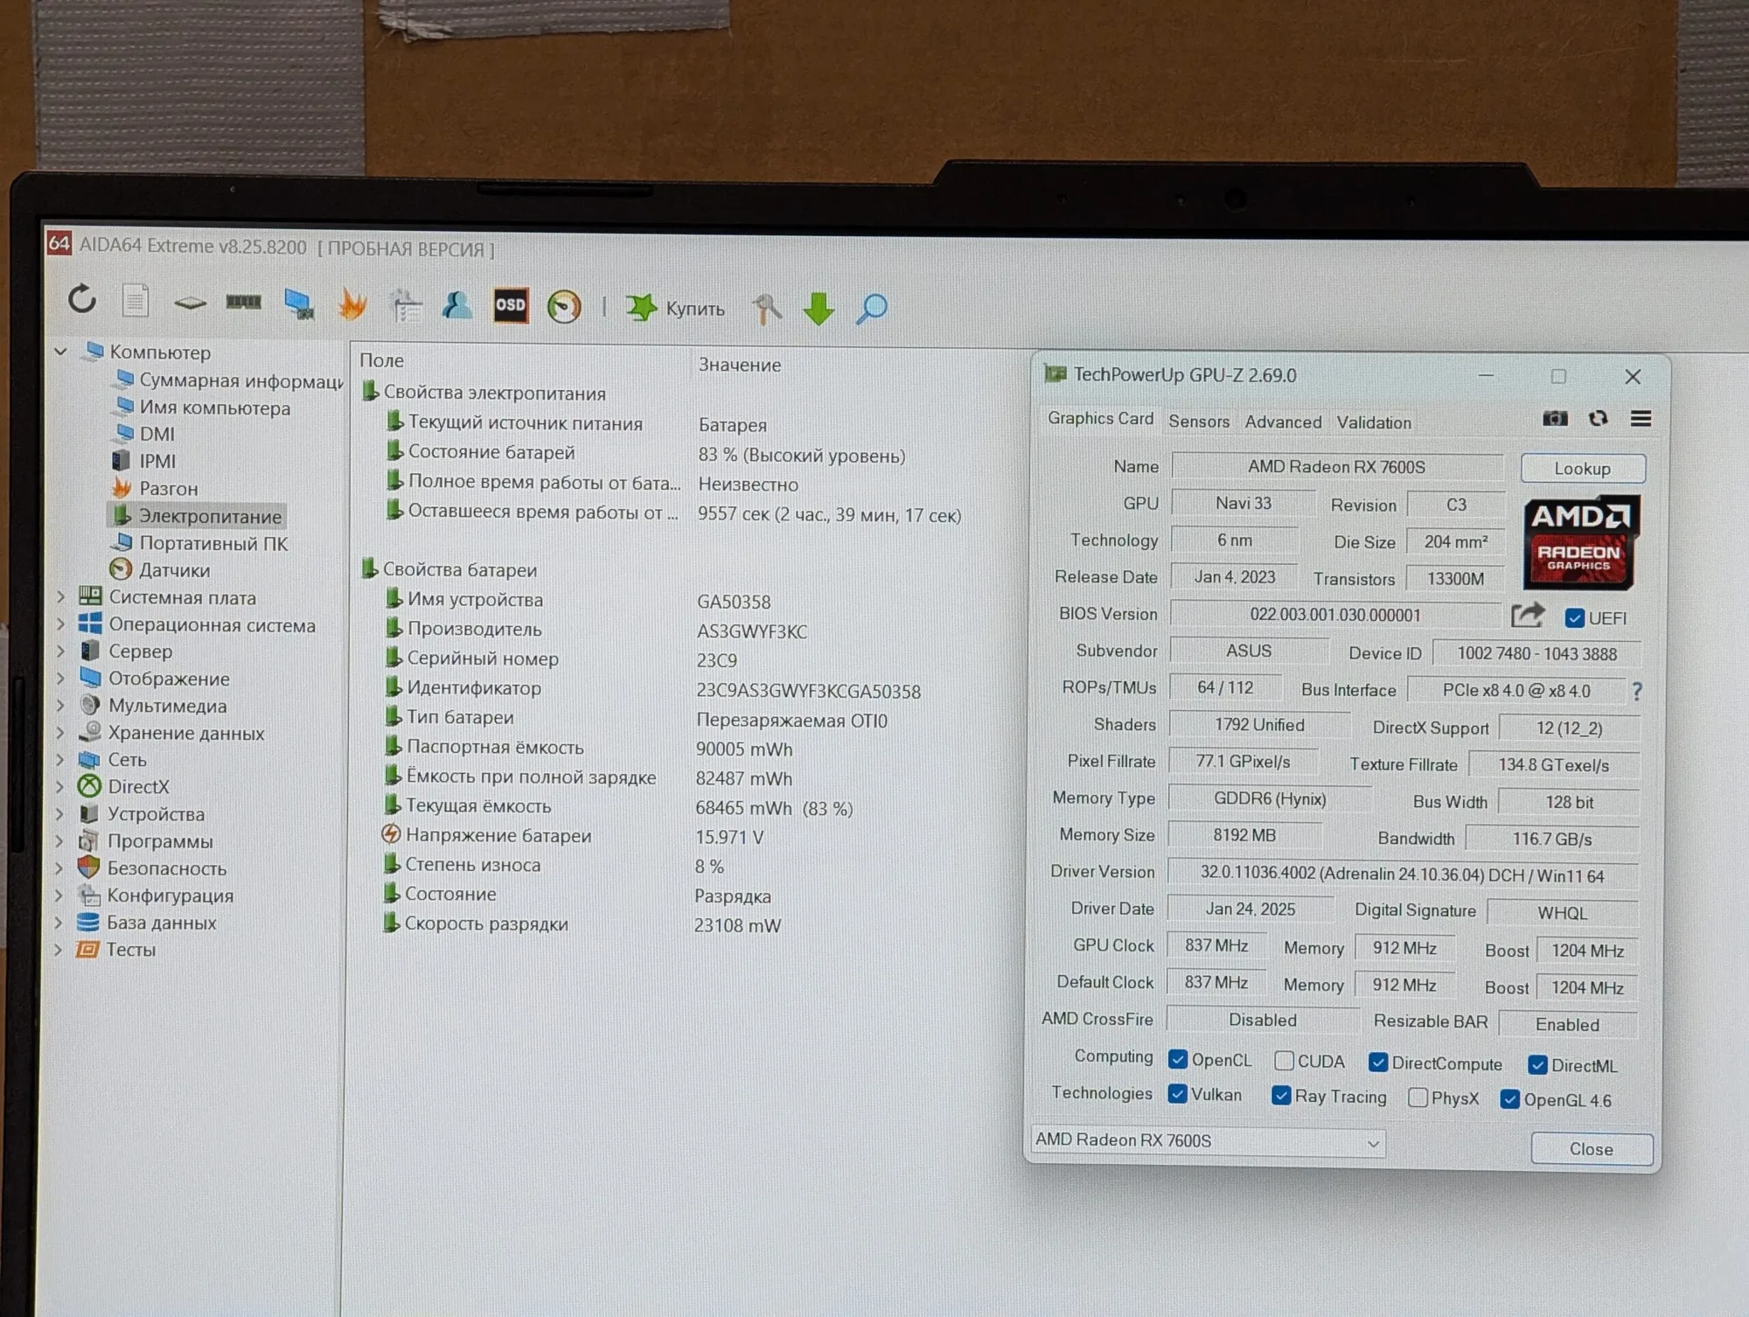
Task: Toggle the PhysX checkbox
Action: (x=1418, y=1097)
